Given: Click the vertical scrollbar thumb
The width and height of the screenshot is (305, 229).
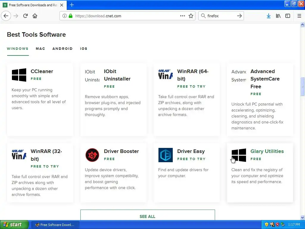Looking at the screenshot, I should pos(302,86).
